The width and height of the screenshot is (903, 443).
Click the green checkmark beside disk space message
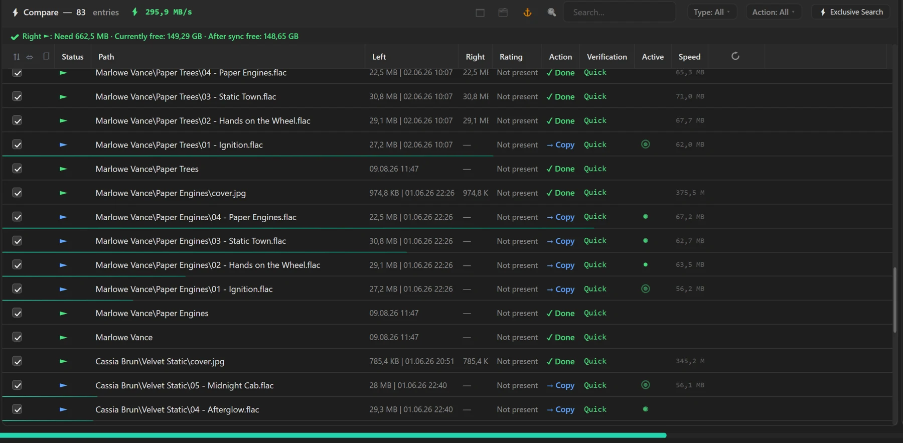pos(15,37)
